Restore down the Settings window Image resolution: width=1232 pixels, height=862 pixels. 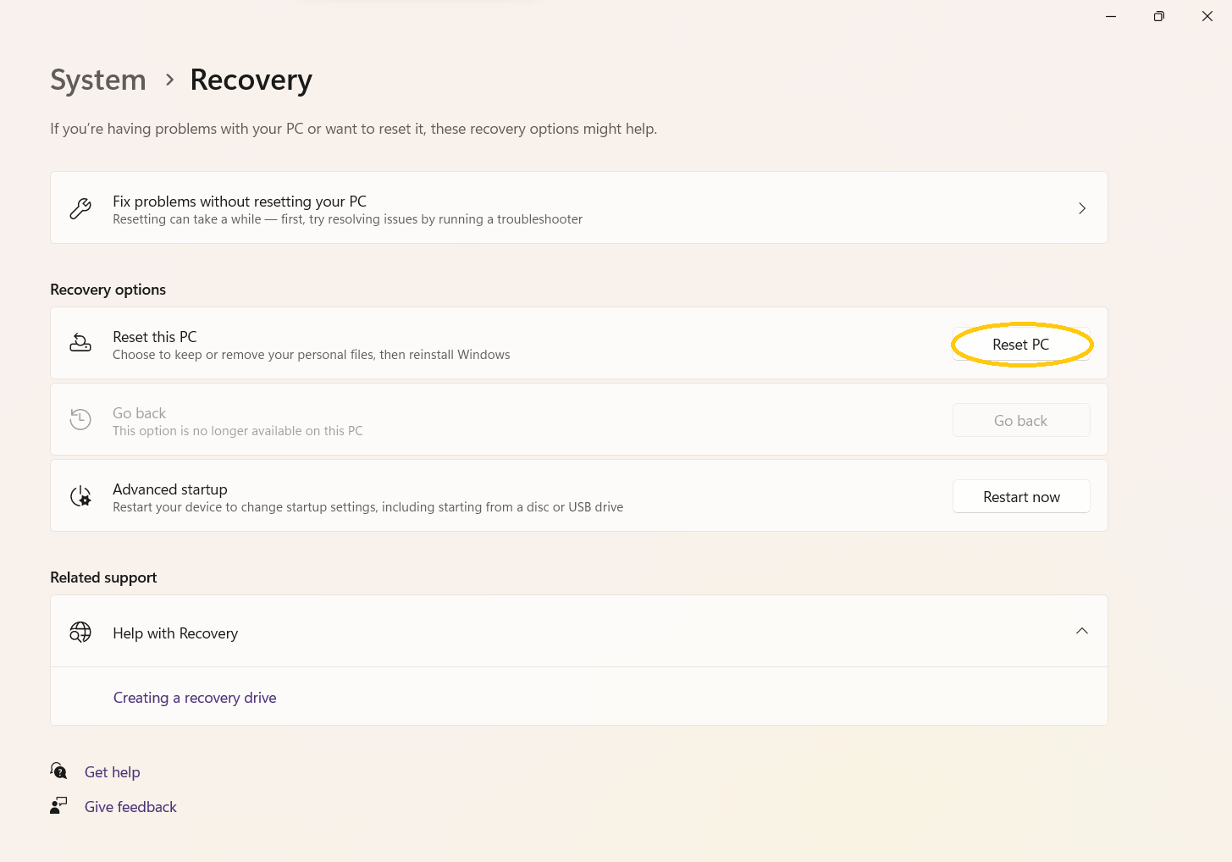click(1158, 16)
